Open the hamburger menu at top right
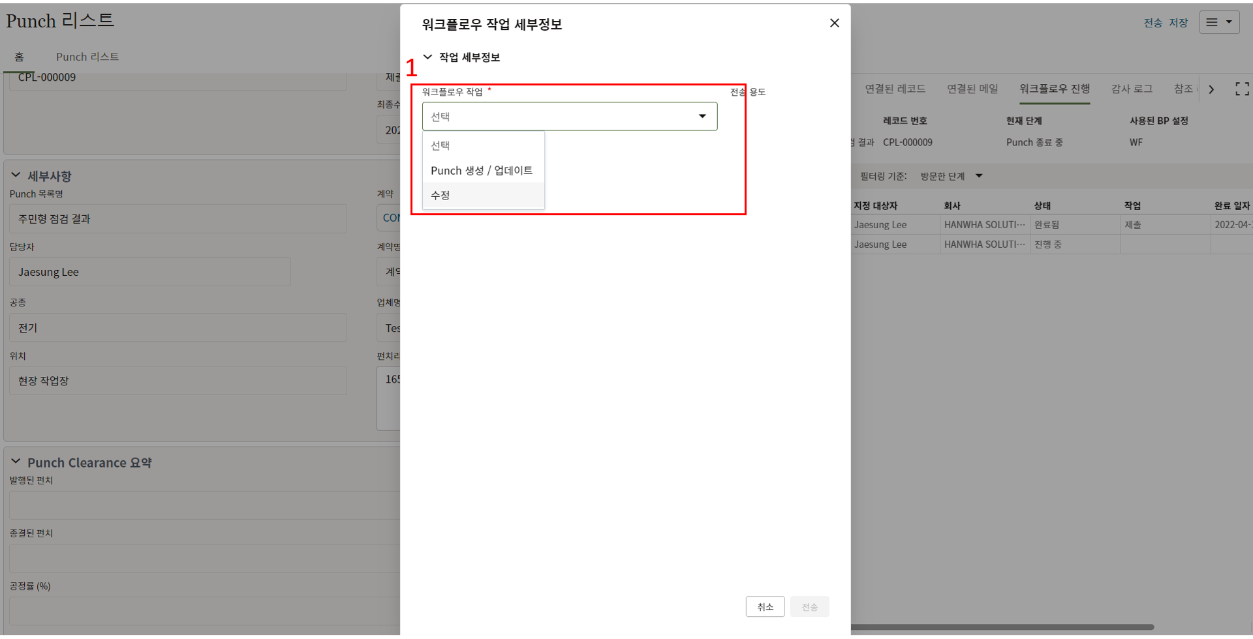 click(x=1218, y=23)
